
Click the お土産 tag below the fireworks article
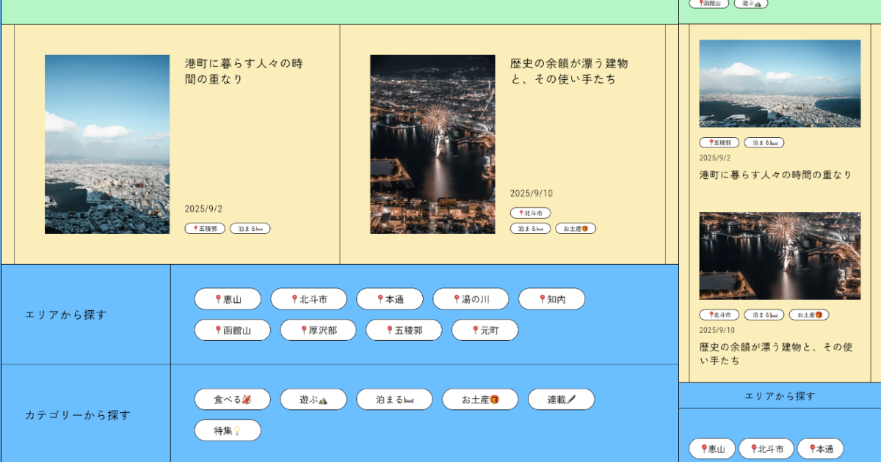click(x=576, y=228)
